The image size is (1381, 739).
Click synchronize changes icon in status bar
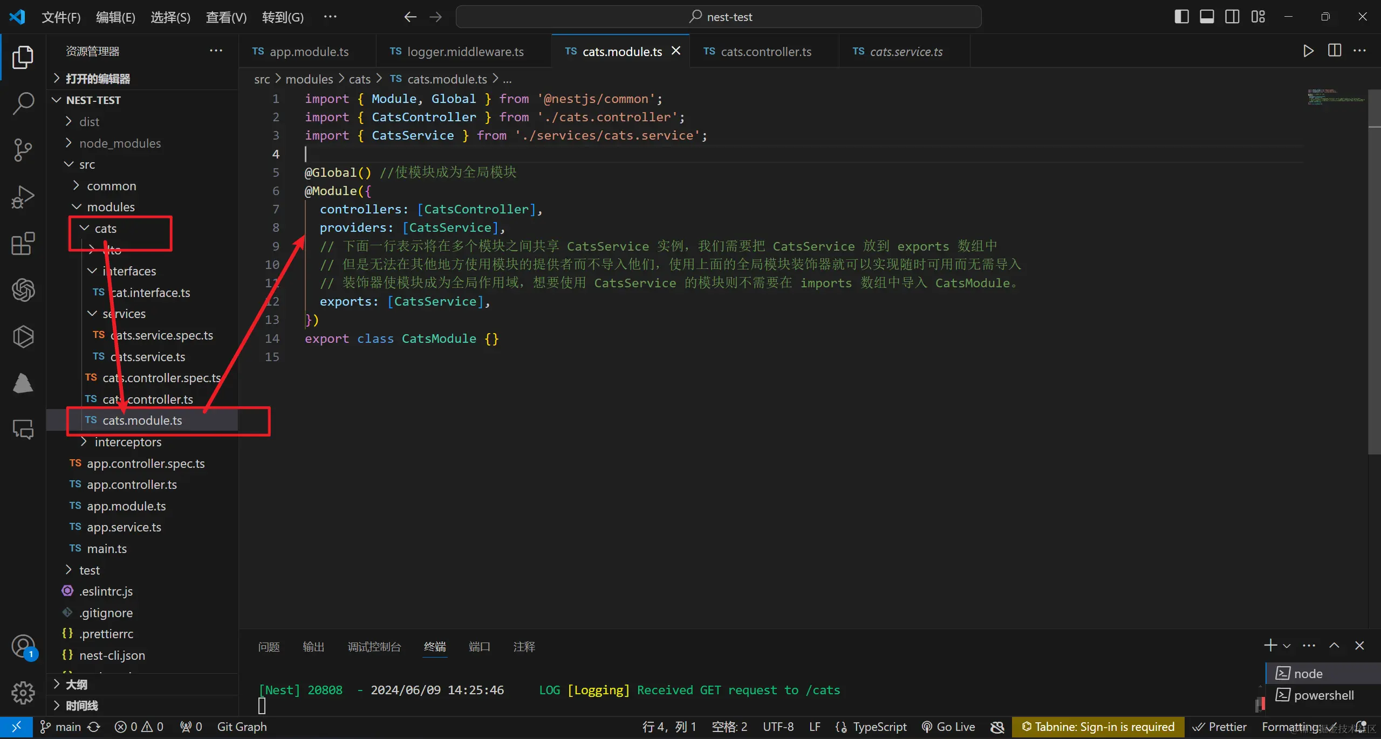(x=94, y=727)
